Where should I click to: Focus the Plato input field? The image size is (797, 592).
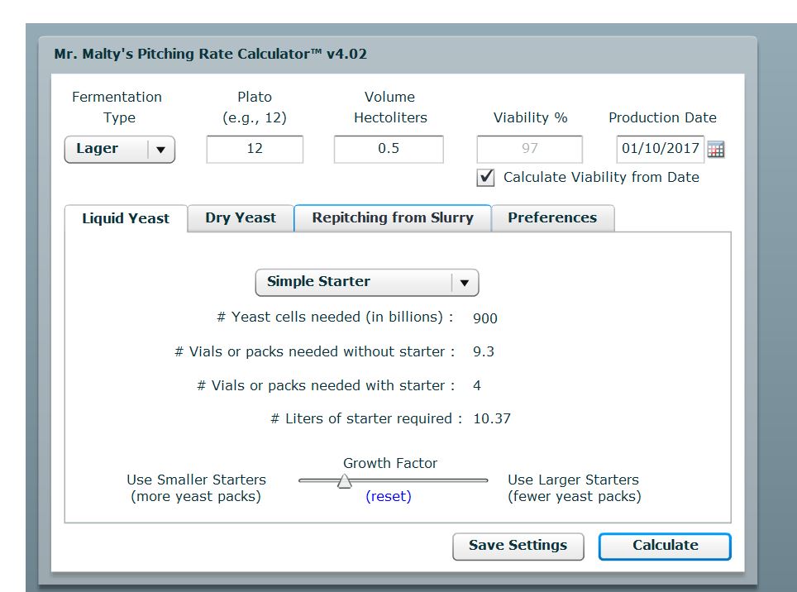pos(255,150)
